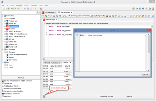Click the yellow rollback arrow icon
The image size is (156, 101).
pyautogui.click(x=64, y=16)
